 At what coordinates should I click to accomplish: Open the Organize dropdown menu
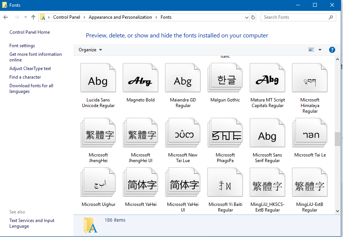pyautogui.click(x=90, y=50)
